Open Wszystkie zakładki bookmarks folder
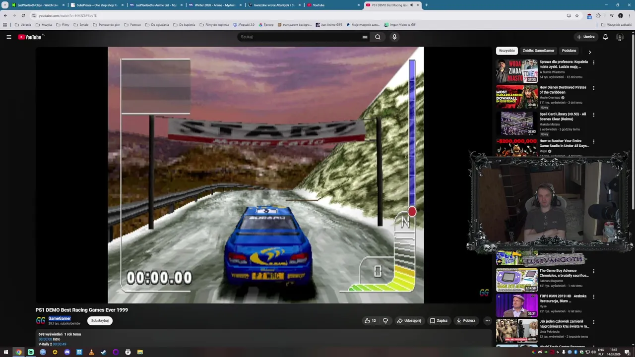Screen dimensions: 635x357 (x=616, y=24)
